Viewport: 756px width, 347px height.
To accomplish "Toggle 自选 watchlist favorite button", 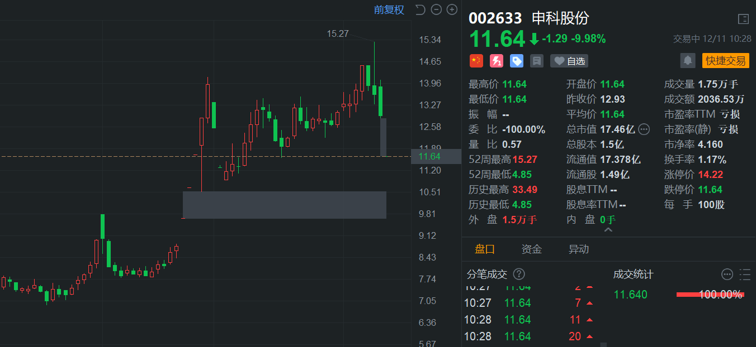I will coord(569,61).
